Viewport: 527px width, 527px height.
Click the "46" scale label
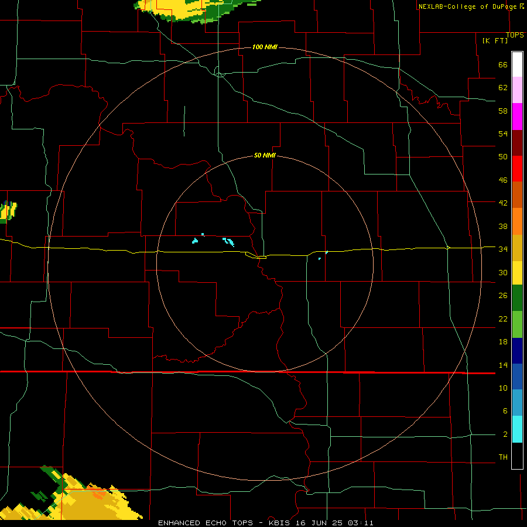503,180
